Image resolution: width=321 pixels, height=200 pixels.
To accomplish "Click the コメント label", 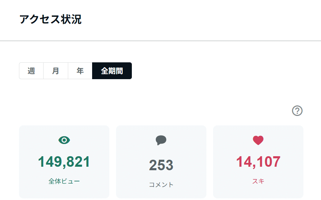I will coord(161,185).
